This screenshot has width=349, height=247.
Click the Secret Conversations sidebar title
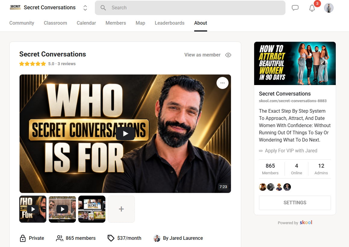pos(285,94)
